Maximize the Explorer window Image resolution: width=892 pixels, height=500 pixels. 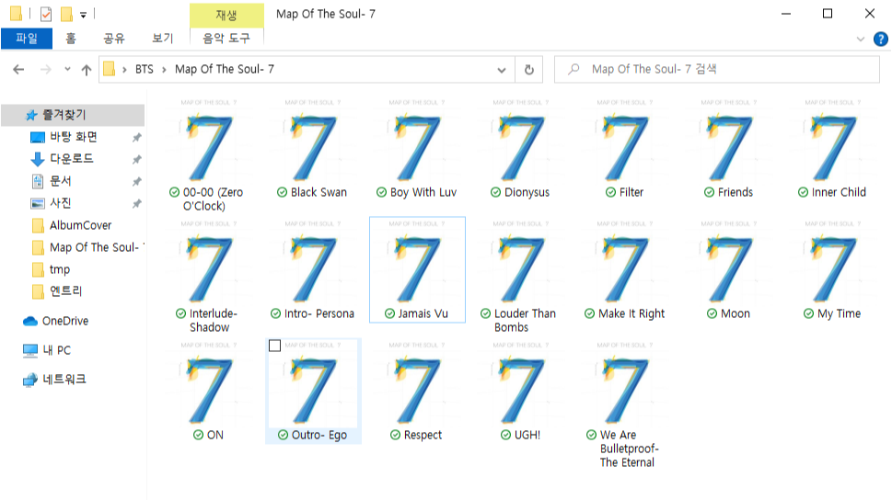coord(828,14)
